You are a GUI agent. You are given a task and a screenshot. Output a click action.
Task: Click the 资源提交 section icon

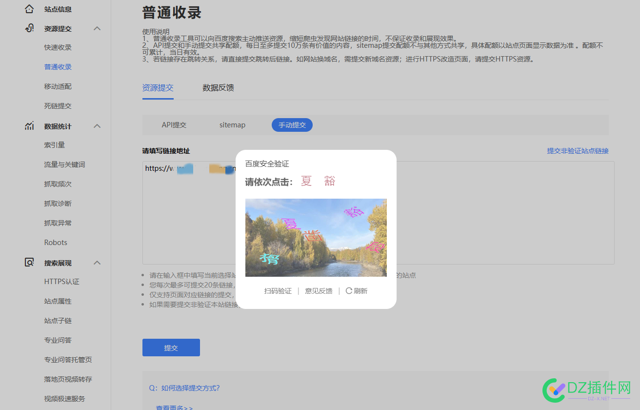[x=29, y=28]
